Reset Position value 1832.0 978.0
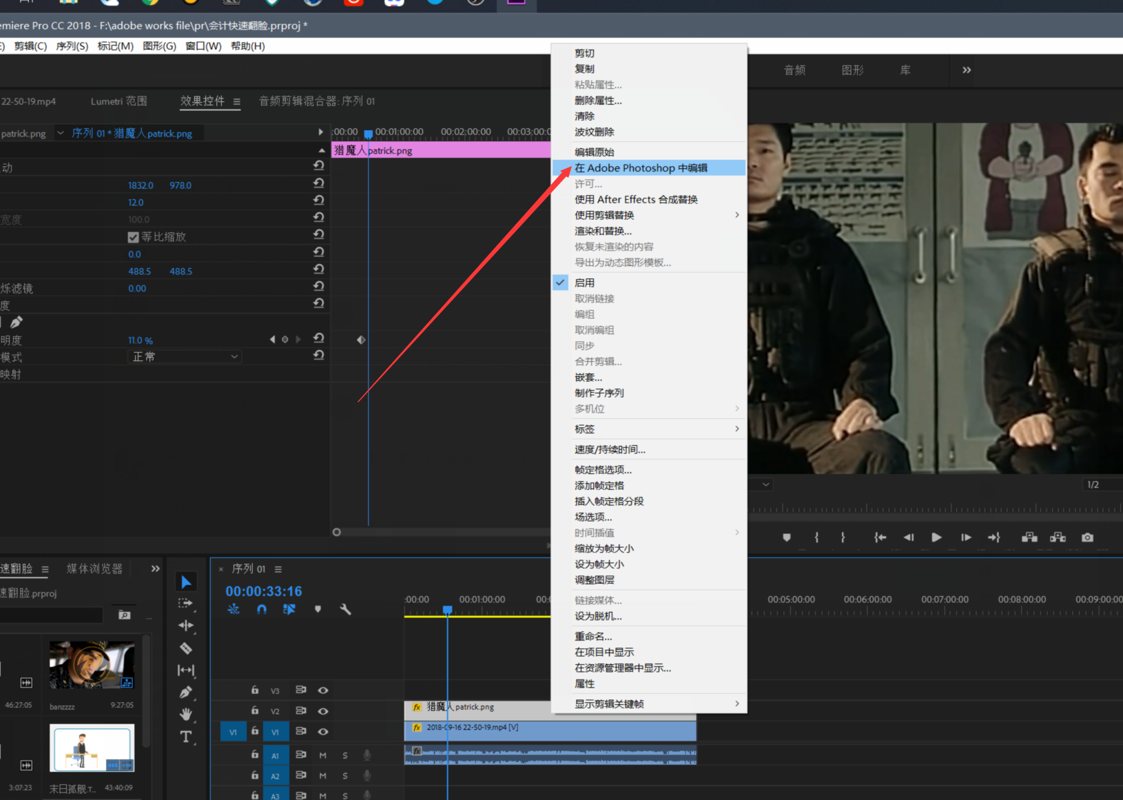 [x=318, y=183]
